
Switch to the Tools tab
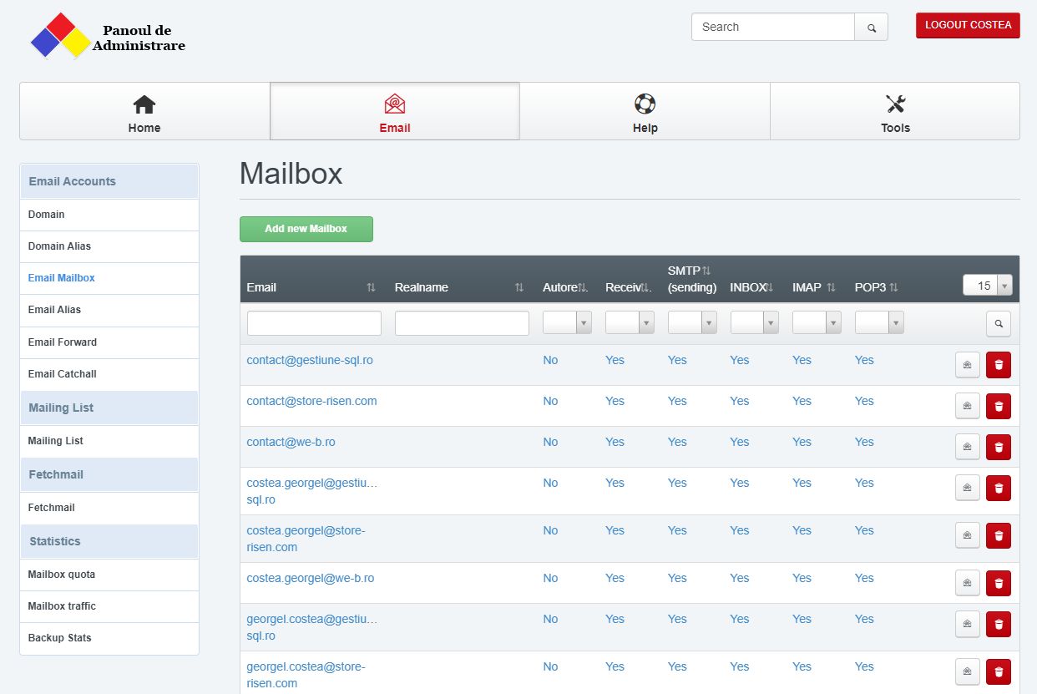click(894, 112)
